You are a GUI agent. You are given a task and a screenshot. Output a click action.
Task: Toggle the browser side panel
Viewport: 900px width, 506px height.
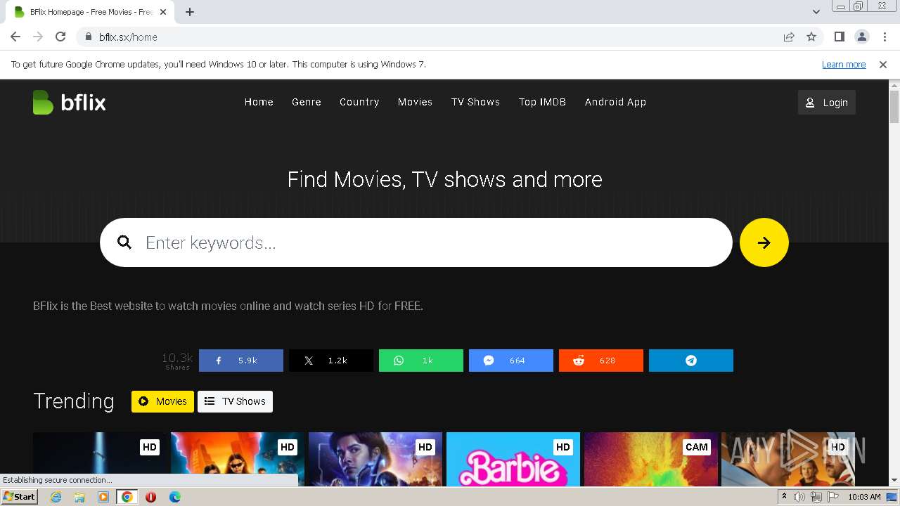[839, 37]
